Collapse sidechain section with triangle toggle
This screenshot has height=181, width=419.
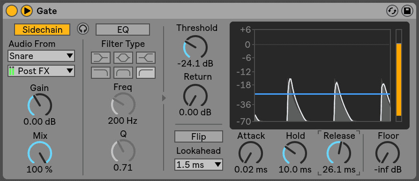(x=164, y=98)
